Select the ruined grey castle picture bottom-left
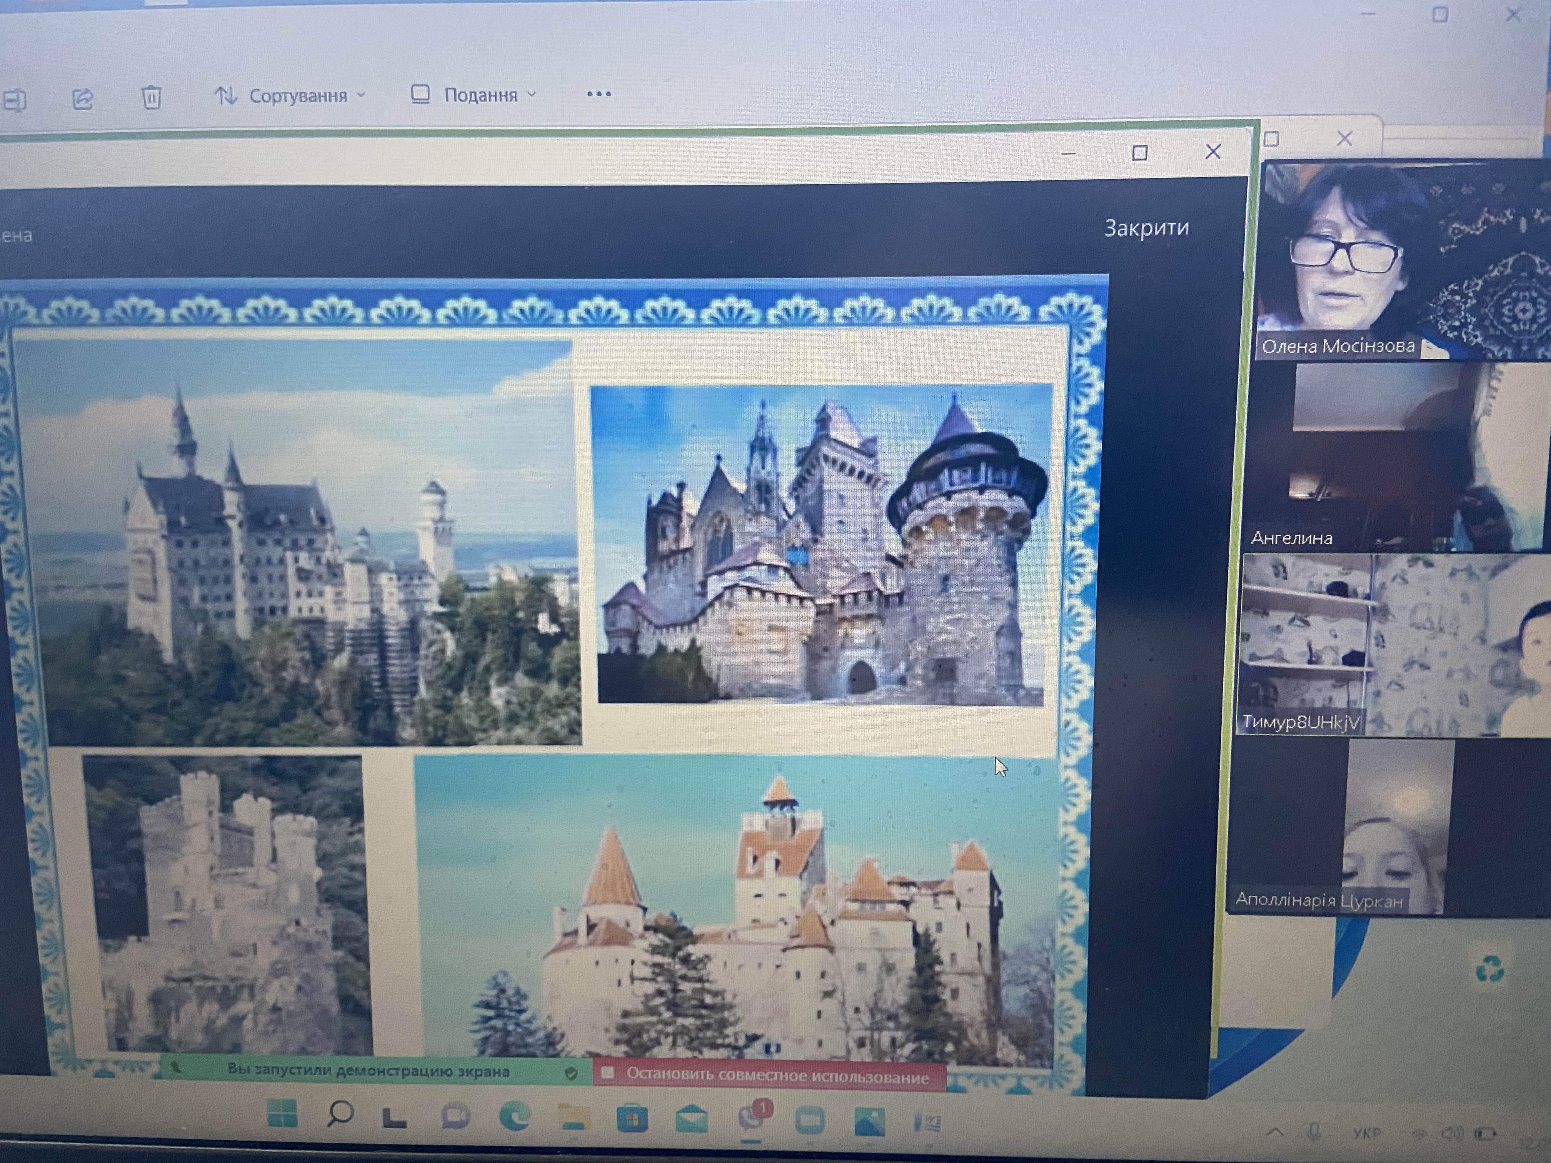 [x=228, y=904]
